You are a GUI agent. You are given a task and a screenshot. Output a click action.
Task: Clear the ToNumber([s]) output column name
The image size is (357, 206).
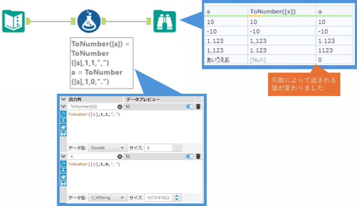click(x=120, y=107)
